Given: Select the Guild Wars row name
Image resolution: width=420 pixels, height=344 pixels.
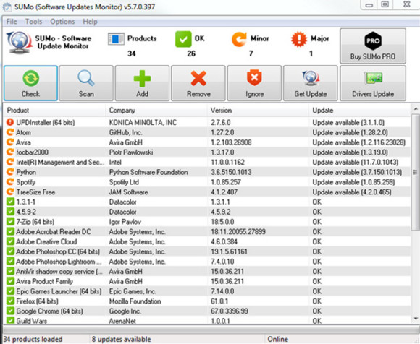Looking at the screenshot, I should coord(31,321).
